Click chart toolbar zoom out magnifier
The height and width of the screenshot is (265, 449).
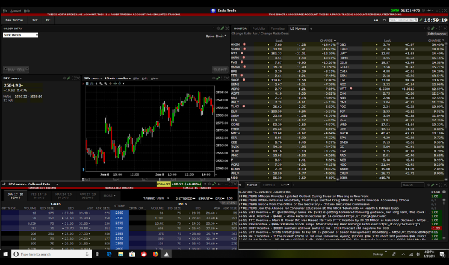pos(105,83)
